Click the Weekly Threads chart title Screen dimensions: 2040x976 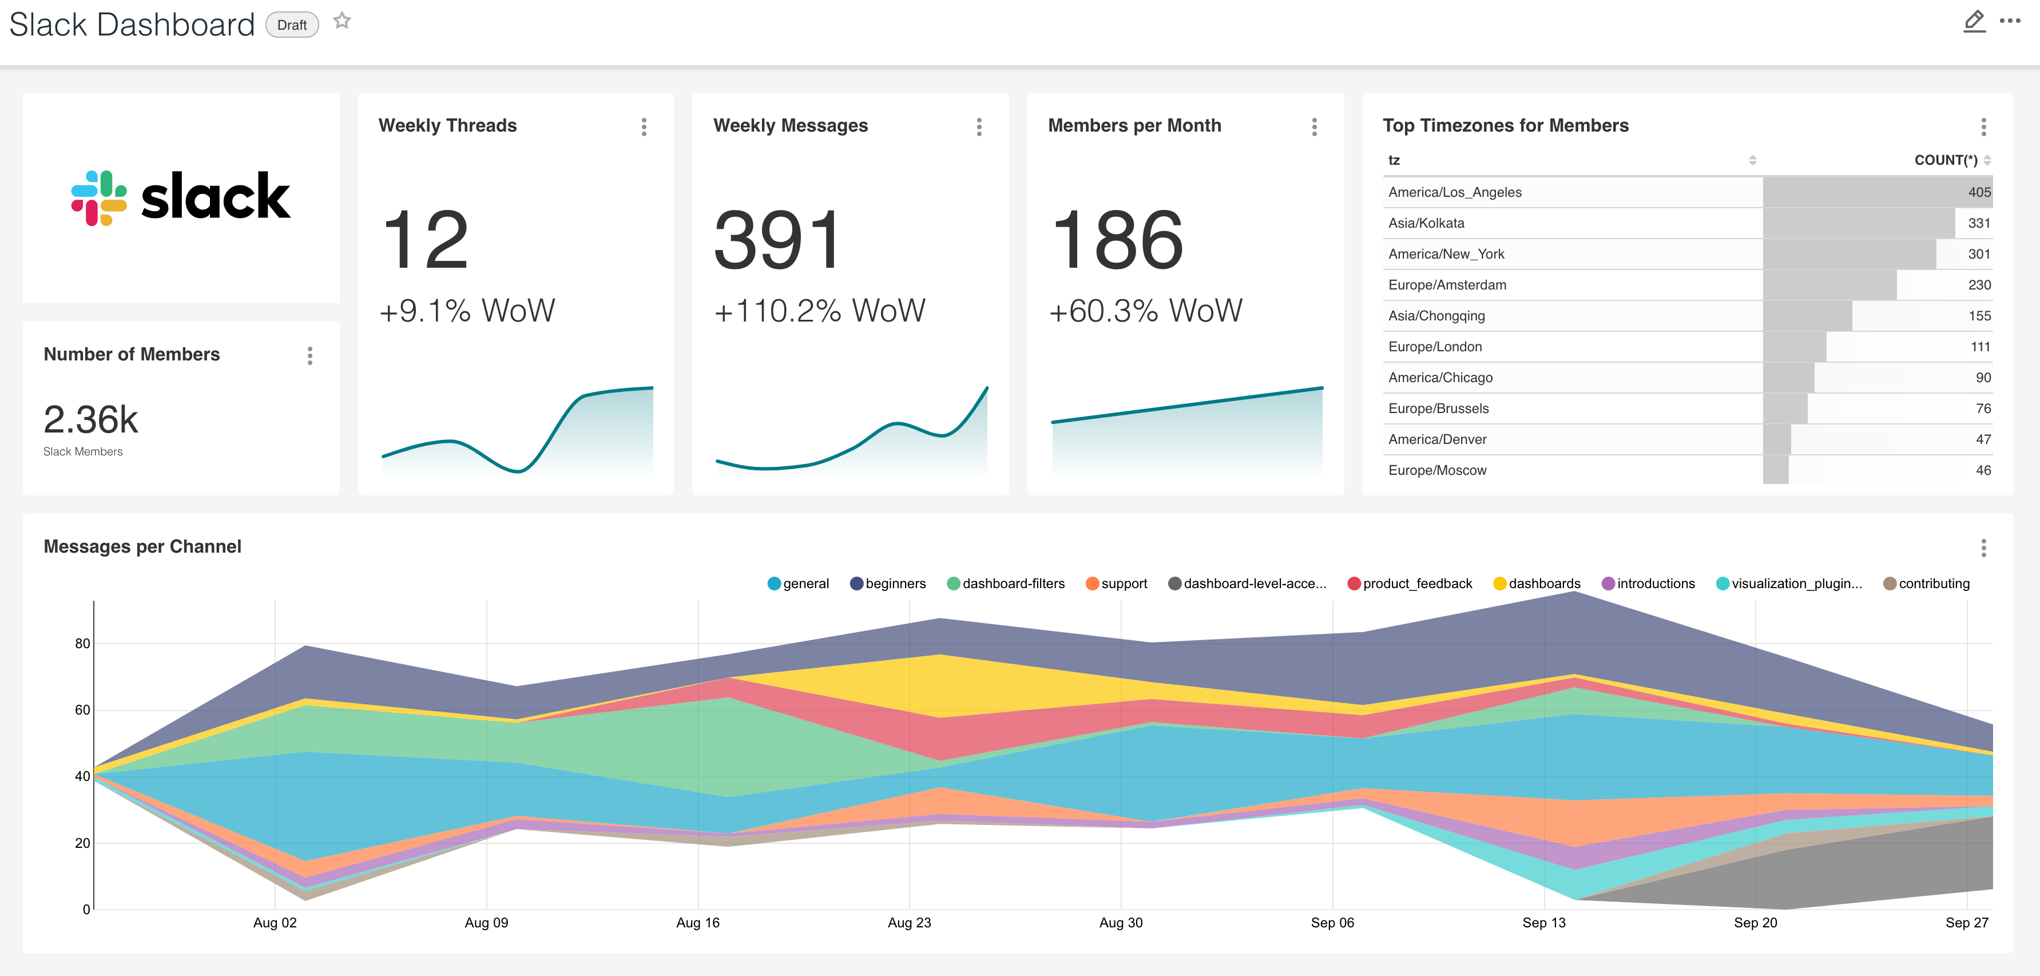pos(447,126)
